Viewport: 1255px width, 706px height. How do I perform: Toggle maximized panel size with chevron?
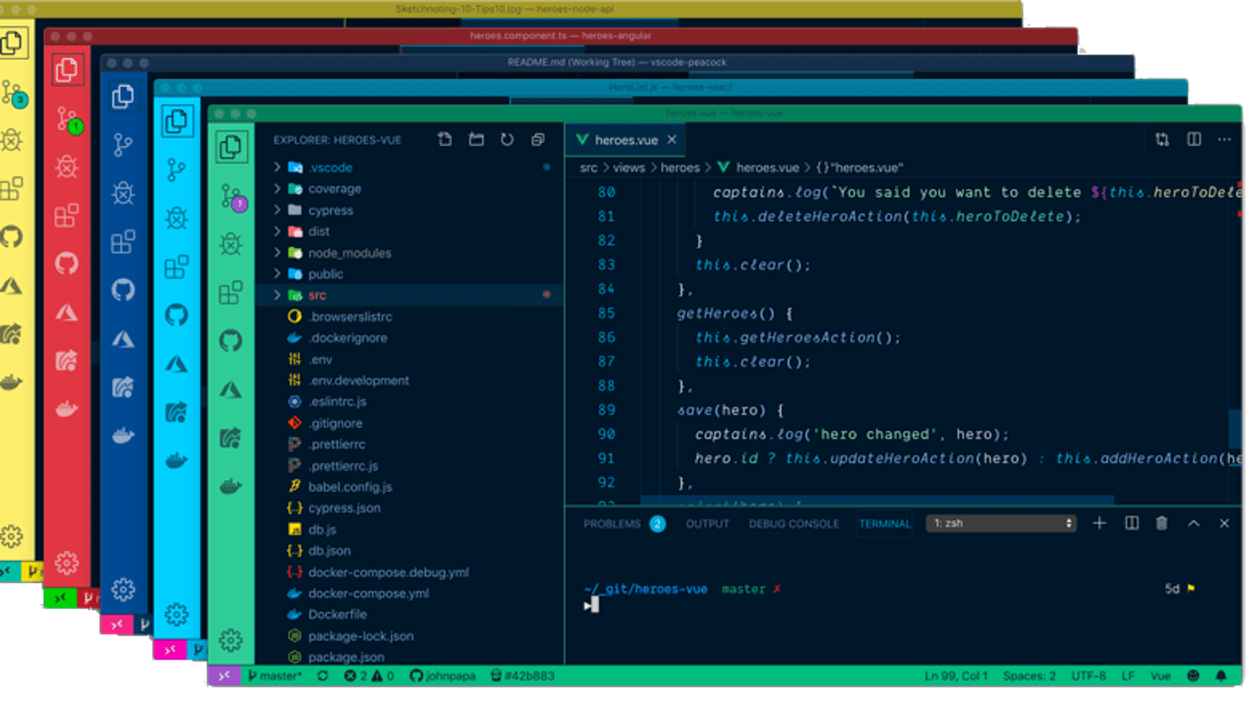(1194, 523)
